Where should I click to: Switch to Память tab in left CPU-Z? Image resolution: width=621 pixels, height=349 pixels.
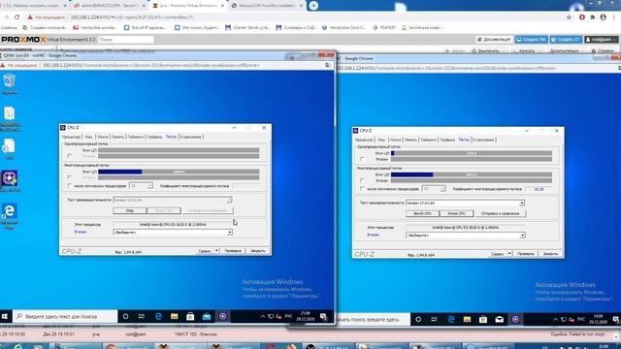click(x=117, y=137)
